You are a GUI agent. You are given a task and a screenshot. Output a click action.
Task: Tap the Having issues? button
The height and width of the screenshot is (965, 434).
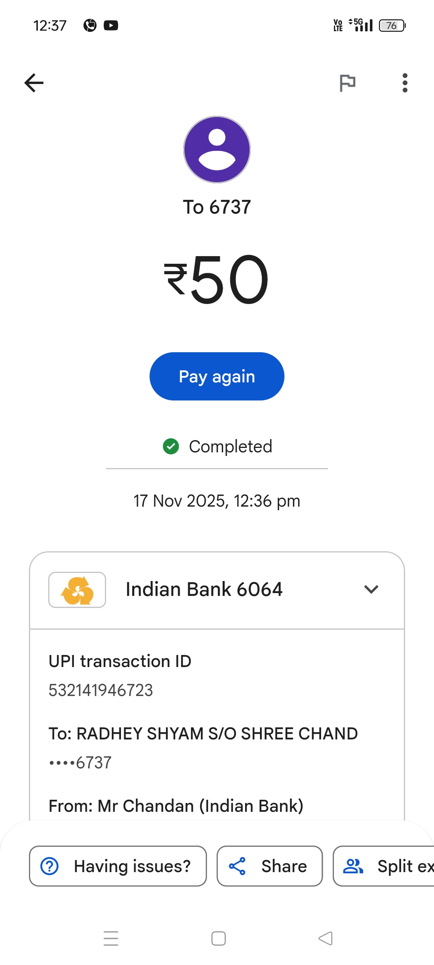point(118,866)
